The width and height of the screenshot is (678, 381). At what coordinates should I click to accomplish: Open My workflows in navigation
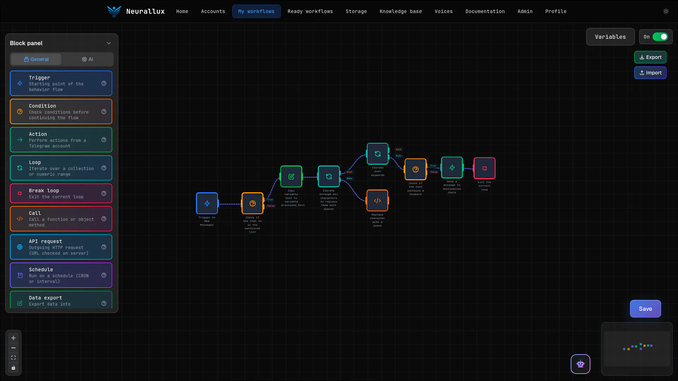tap(256, 11)
